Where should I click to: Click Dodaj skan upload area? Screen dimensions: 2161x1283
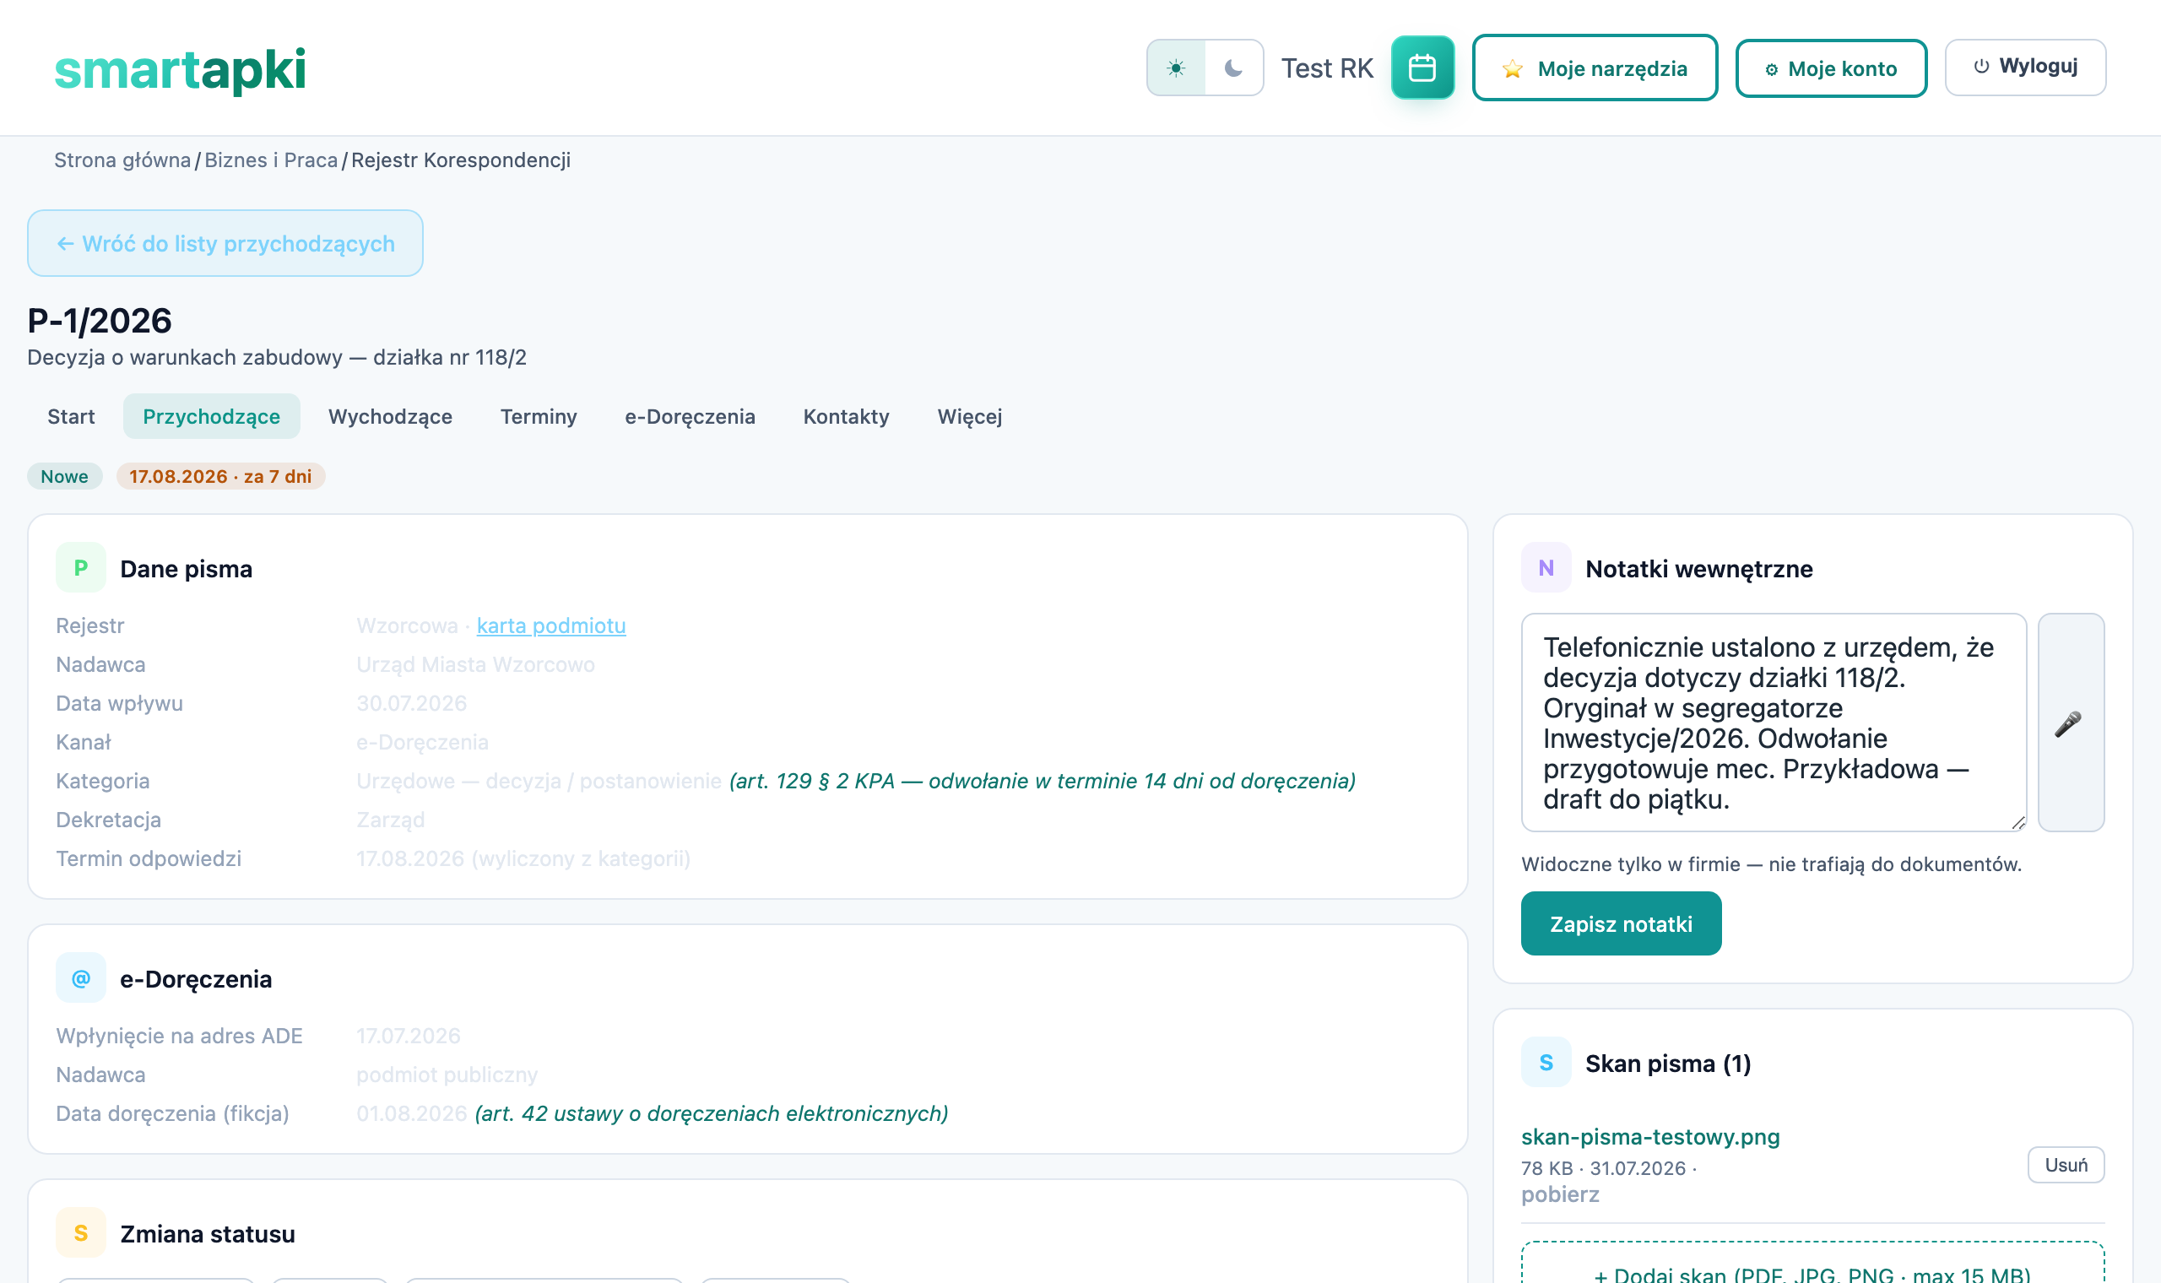pyautogui.click(x=1812, y=1263)
